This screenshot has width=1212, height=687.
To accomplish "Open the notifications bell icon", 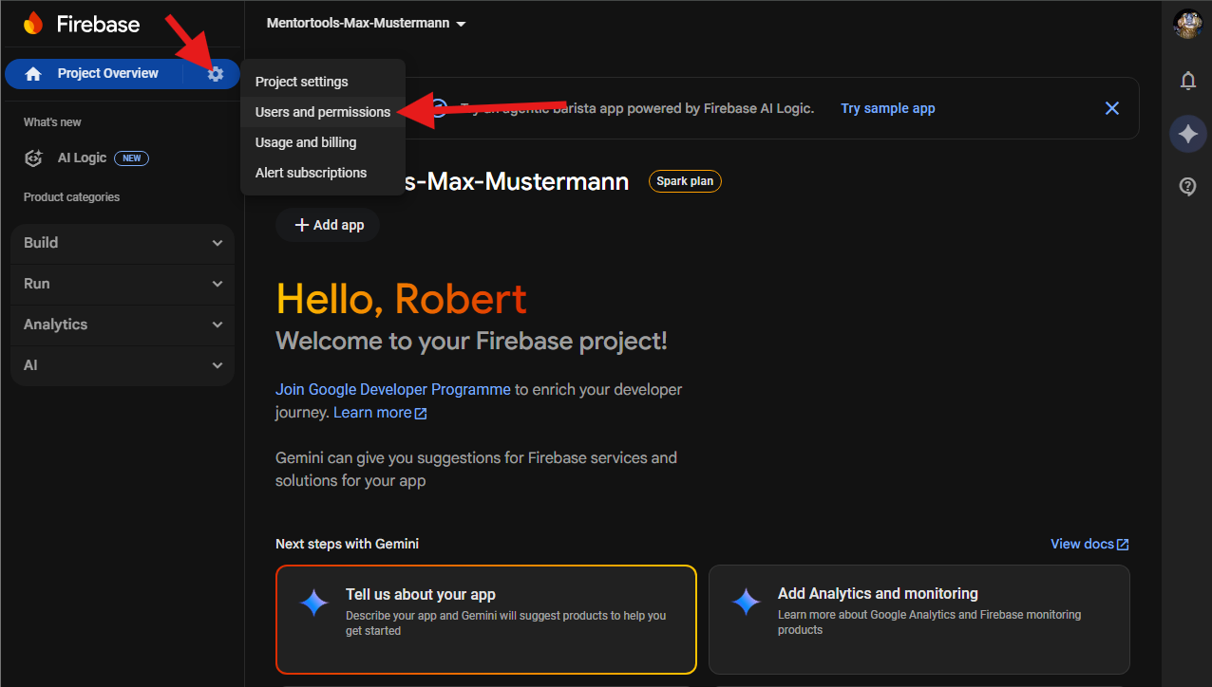I will (1187, 81).
